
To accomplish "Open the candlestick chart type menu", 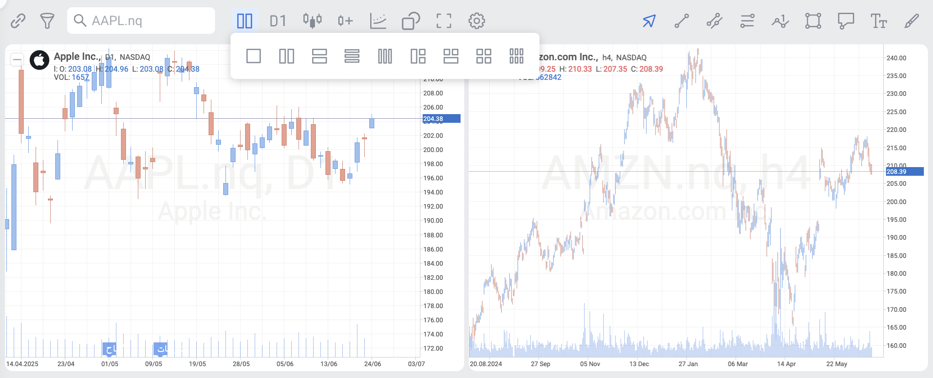I will pyautogui.click(x=312, y=21).
